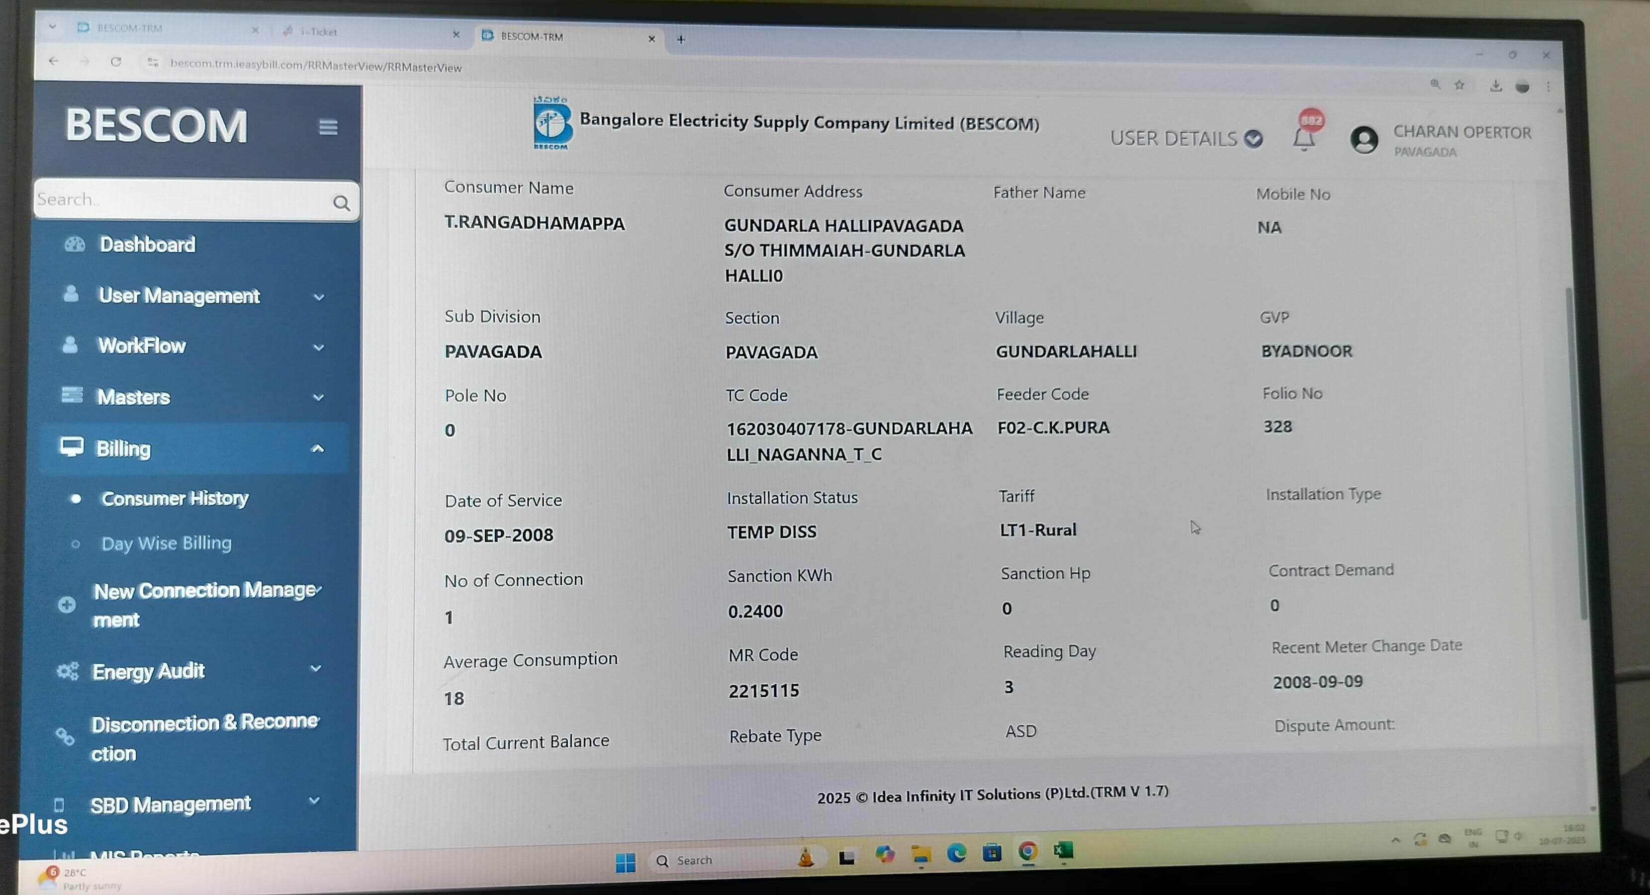Click the Billing monitor icon
Viewport: 1650px width, 895px height.
point(71,447)
